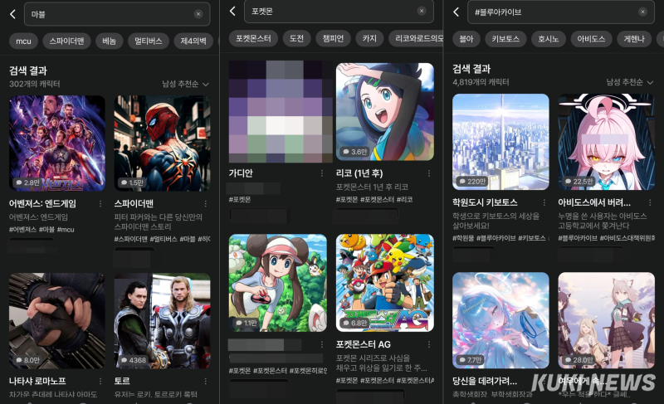Select the 카지 tag chip

[369, 38]
